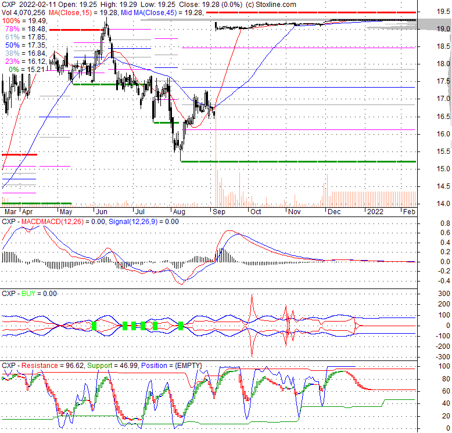
Task: Click the 0 value on bottom oscillator axis
Action: click(x=448, y=428)
